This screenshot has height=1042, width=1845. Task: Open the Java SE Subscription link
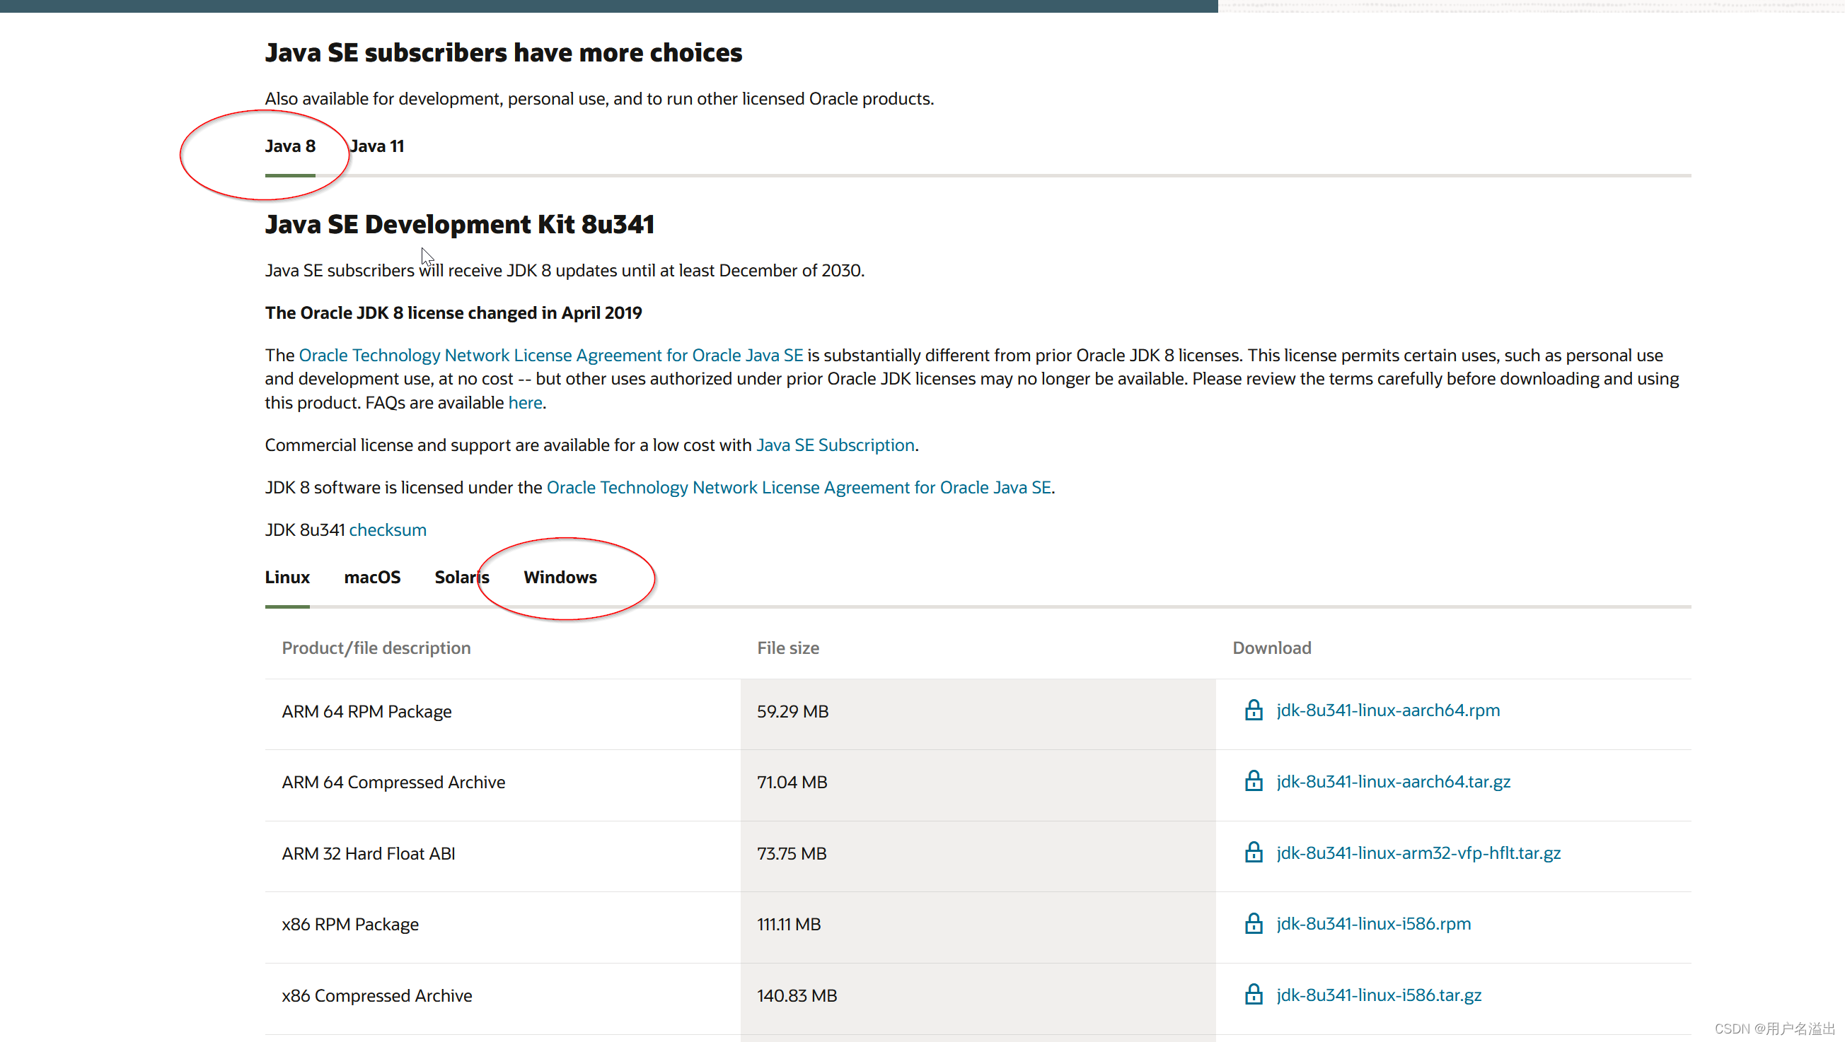point(835,445)
